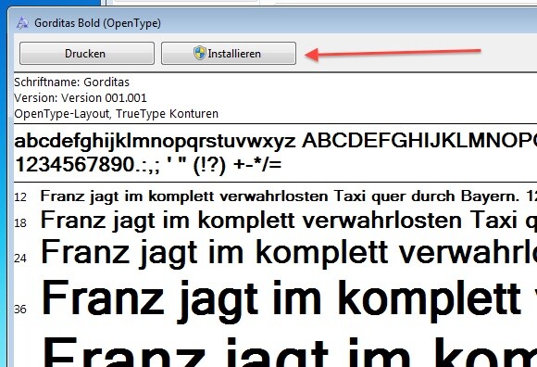Click the Installieren button
Screen dimensions: 537x367
click(x=229, y=54)
